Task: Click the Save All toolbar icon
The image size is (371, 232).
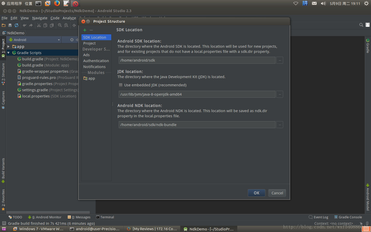Action: [10, 25]
